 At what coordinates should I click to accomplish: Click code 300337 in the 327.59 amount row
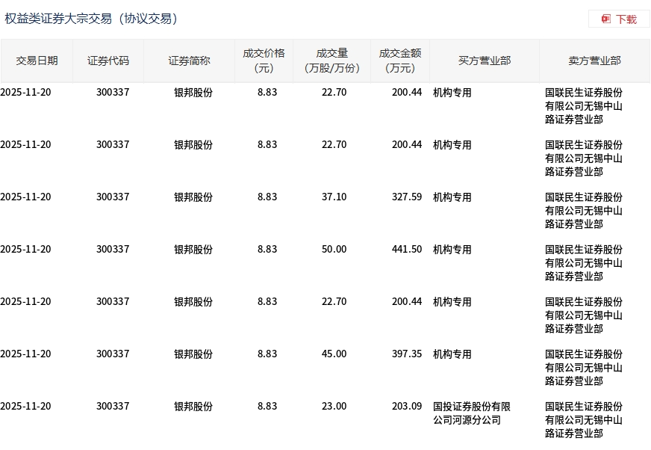point(113,197)
